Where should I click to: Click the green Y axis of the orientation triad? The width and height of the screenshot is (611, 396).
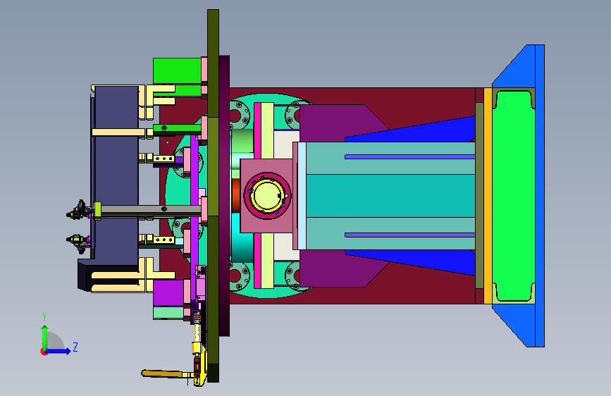pyautogui.click(x=45, y=338)
